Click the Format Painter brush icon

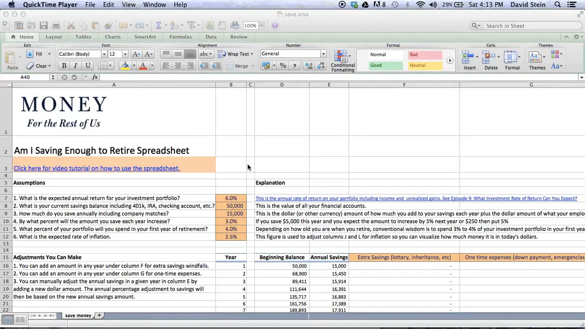108,26
